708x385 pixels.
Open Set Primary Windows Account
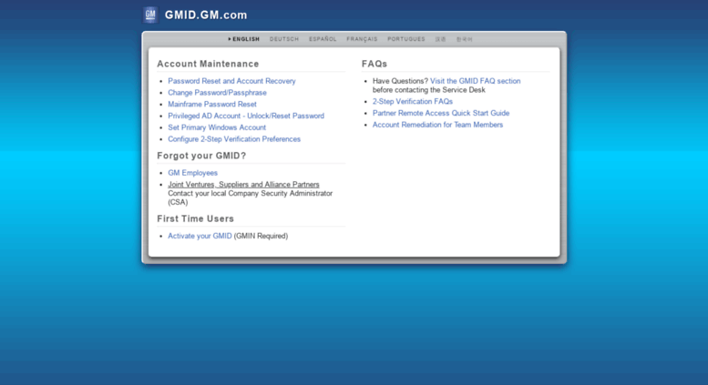[x=217, y=127]
